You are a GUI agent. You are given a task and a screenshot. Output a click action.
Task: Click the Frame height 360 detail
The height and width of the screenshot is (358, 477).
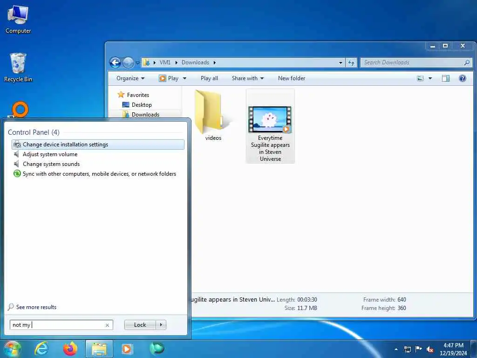pos(384,308)
